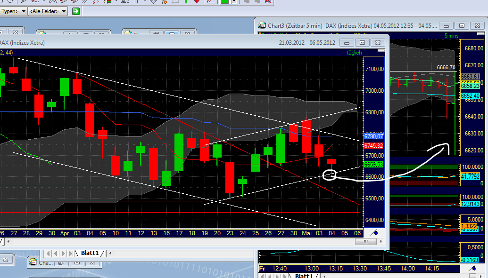Click the indicator value 41,7792
488x278 pixels.
tap(470, 177)
